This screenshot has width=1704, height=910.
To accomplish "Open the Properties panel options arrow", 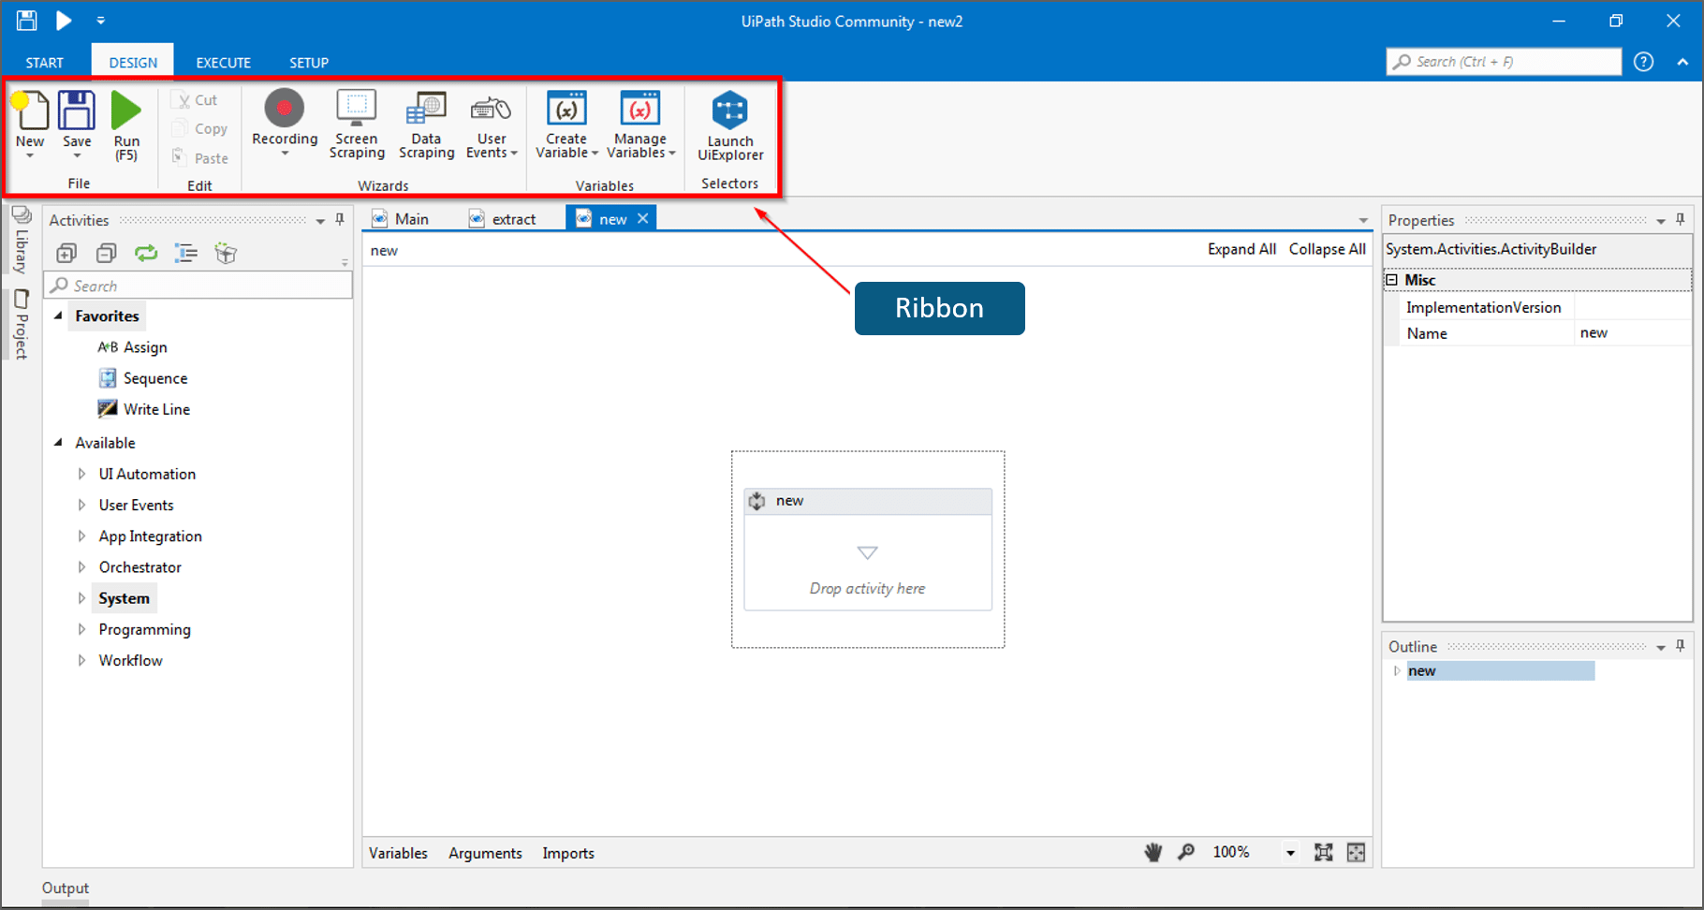I will (x=1661, y=221).
